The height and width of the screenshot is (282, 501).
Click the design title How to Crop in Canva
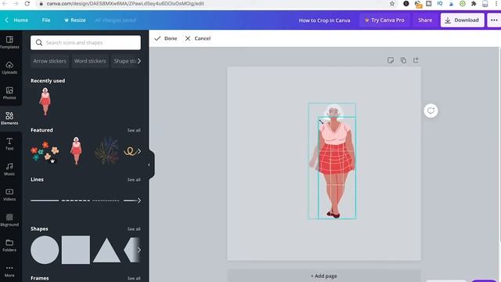click(x=324, y=20)
